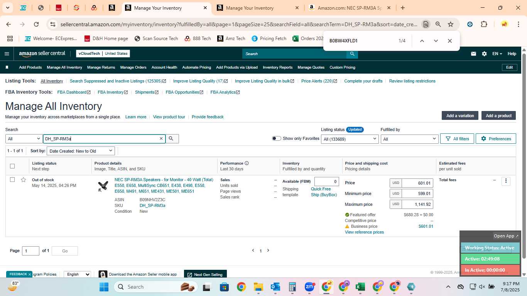Click the find-bar next match arrow
The width and height of the screenshot is (527, 296).
(x=436, y=41)
